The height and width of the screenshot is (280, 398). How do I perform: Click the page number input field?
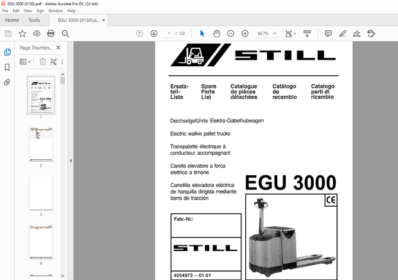tap(169, 33)
